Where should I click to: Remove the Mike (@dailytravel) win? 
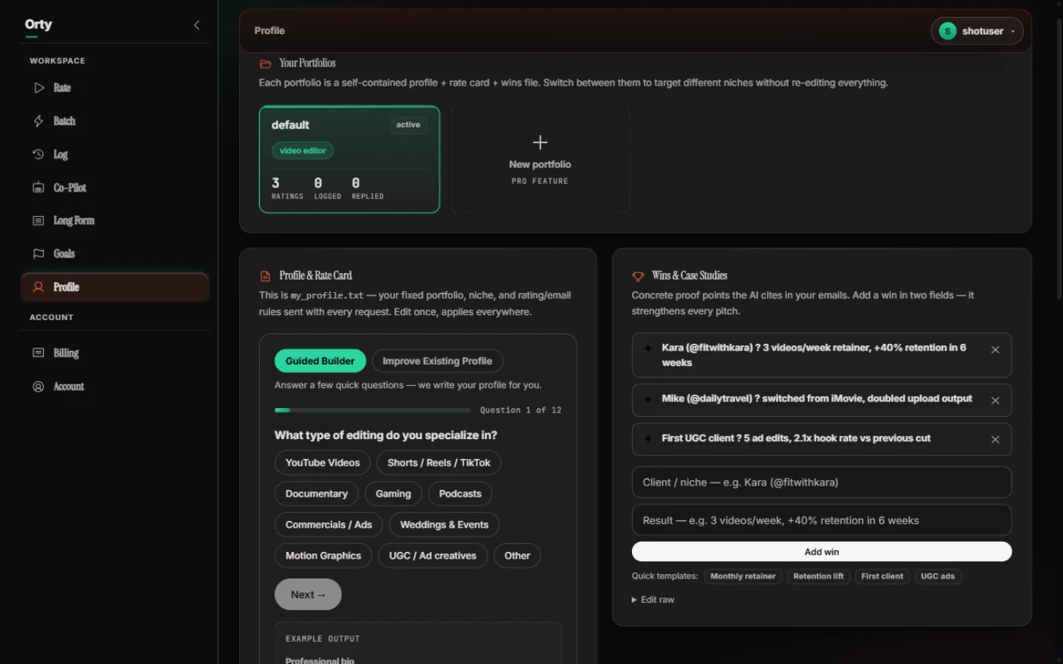click(995, 401)
